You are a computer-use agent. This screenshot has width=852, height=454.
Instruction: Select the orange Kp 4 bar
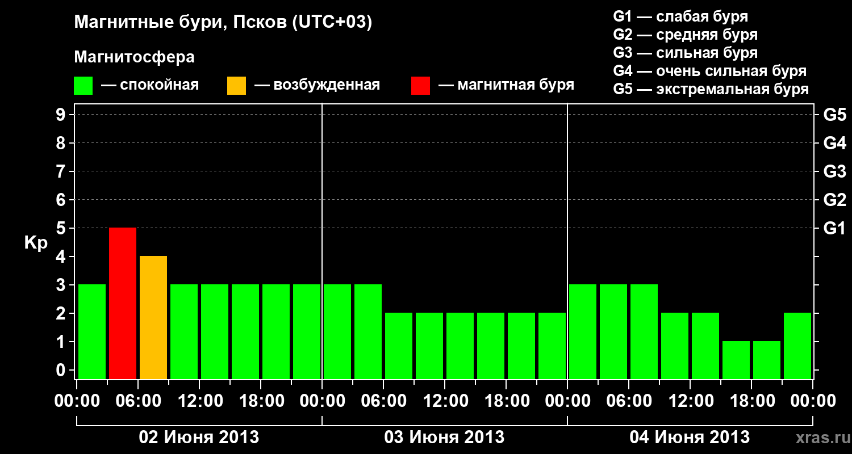pos(153,317)
